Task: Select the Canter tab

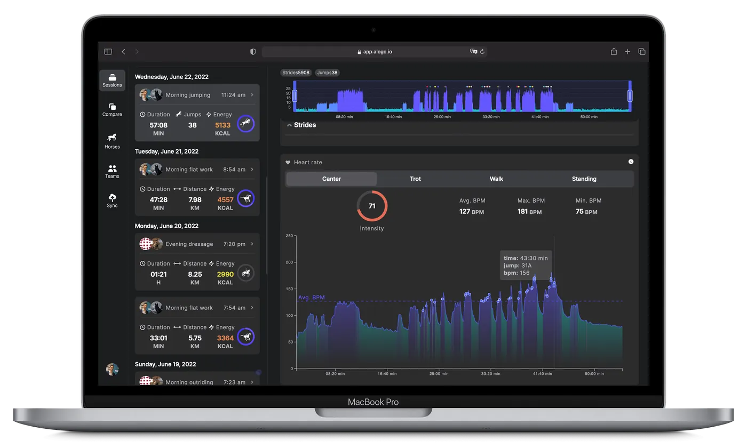Action: point(331,179)
